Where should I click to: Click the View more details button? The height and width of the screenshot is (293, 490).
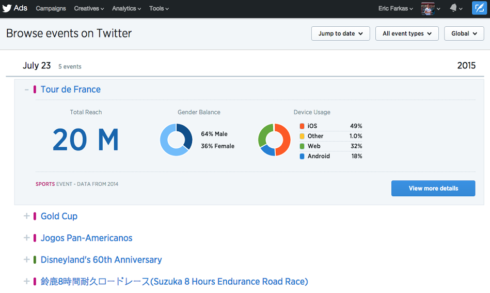click(433, 188)
